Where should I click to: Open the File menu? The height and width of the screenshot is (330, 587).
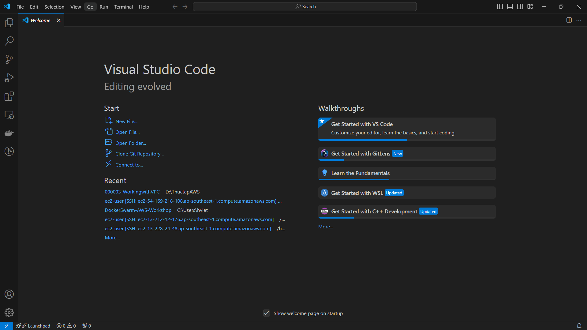click(20, 7)
